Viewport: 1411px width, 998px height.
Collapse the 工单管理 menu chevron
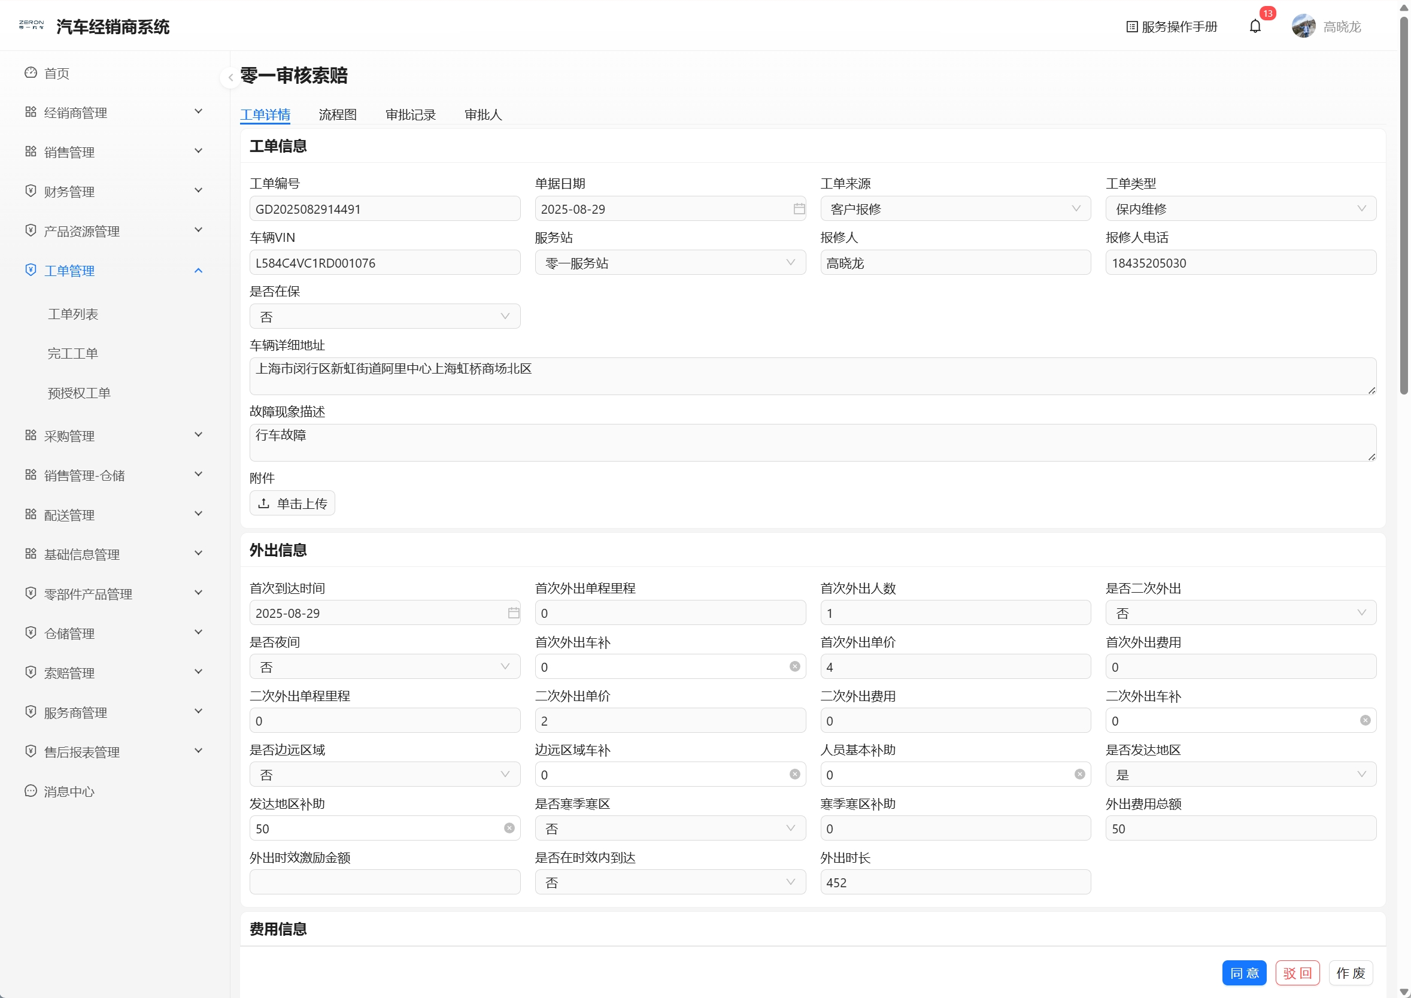[198, 271]
